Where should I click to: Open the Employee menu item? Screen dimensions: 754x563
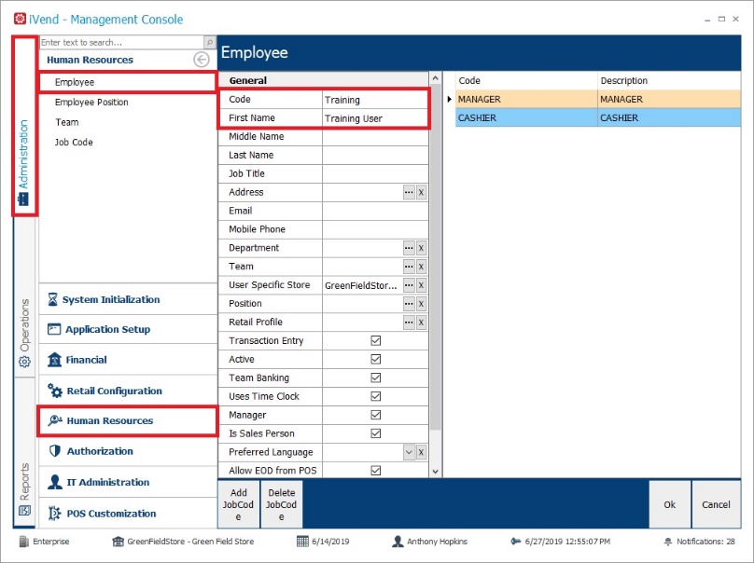(x=128, y=82)
